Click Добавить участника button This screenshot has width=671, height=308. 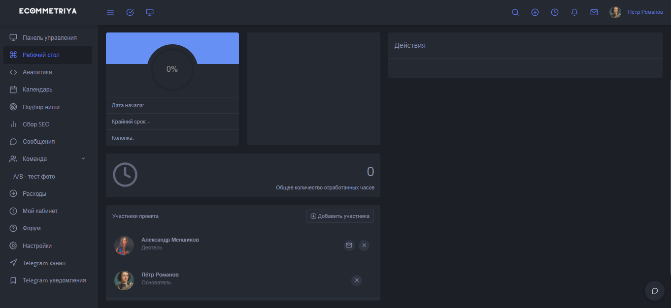[x=340, y=216]
